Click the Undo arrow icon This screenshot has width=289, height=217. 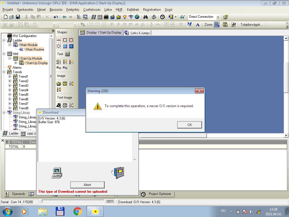[x=56, y=17]
